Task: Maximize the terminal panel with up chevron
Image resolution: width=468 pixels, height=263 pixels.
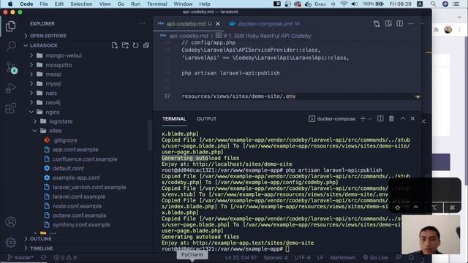Action: [x=403, y=118]
